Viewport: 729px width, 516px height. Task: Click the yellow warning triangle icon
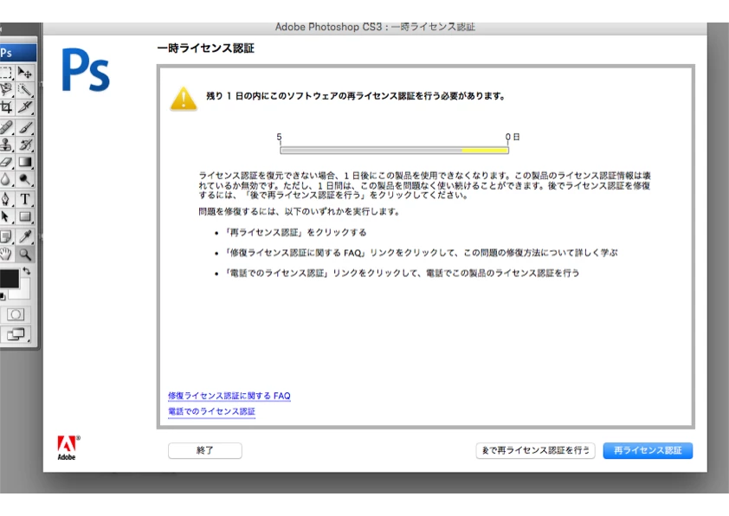184,99
